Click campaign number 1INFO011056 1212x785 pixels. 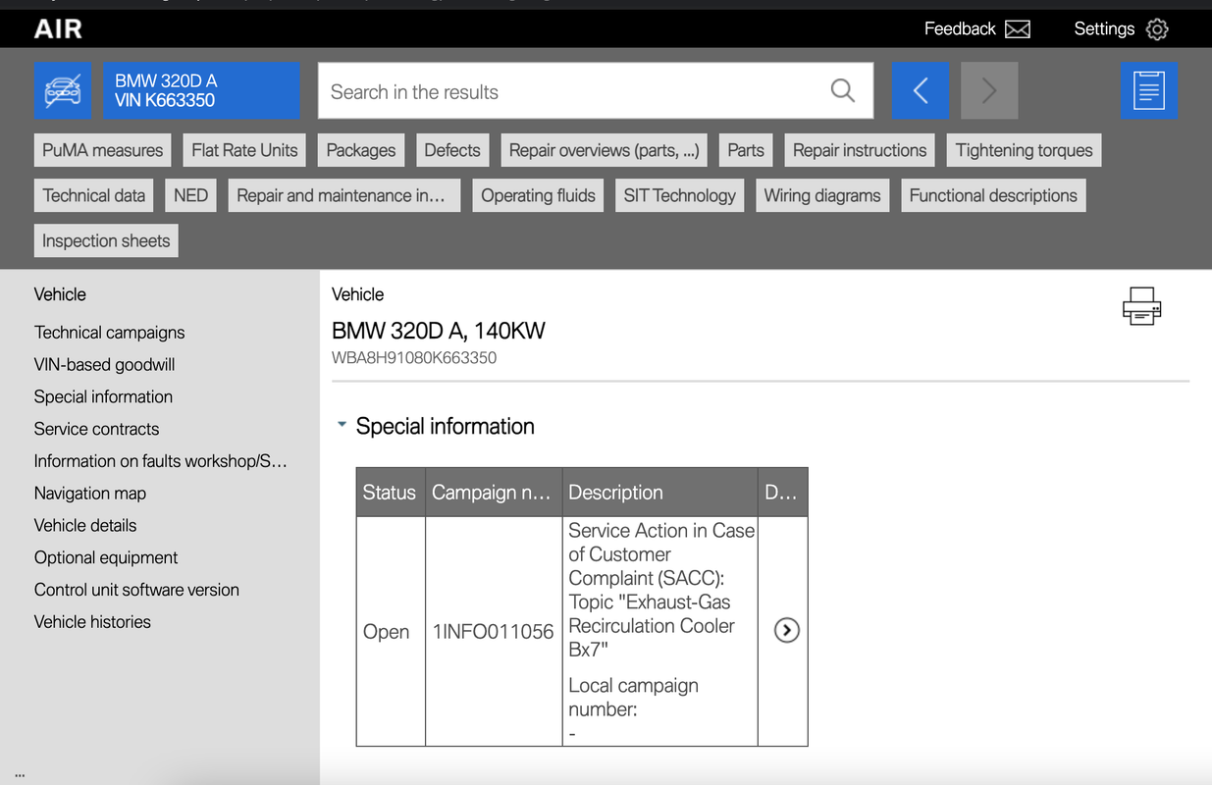(493, 632)
